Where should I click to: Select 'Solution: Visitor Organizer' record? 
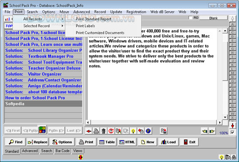[43, 74]
